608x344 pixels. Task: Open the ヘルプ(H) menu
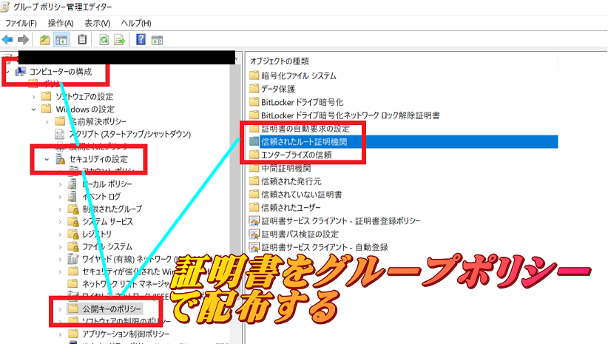(x=136, y=23)
